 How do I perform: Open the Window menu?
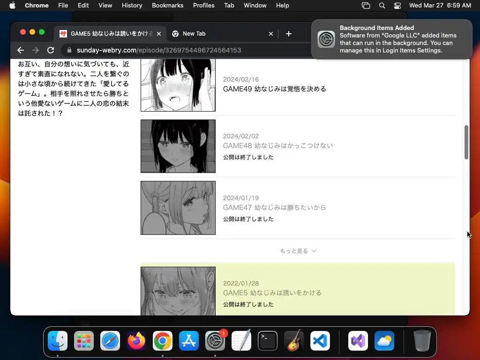(255, 6)
